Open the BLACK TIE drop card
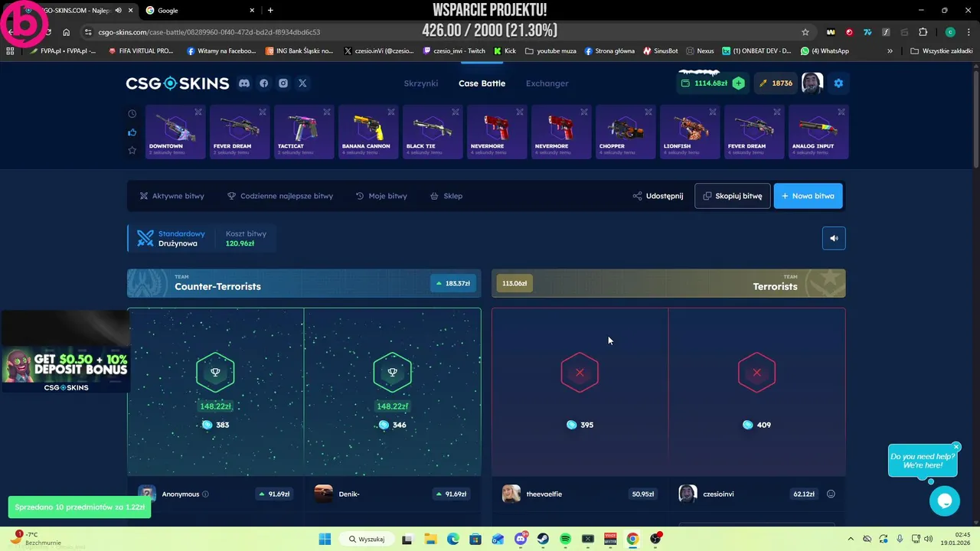 click(x=432, y=132)
